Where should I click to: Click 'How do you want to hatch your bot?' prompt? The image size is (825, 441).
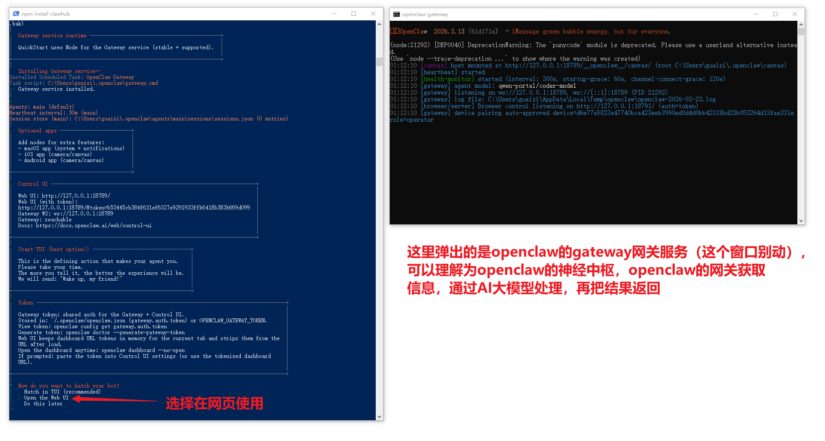(68, 386)
